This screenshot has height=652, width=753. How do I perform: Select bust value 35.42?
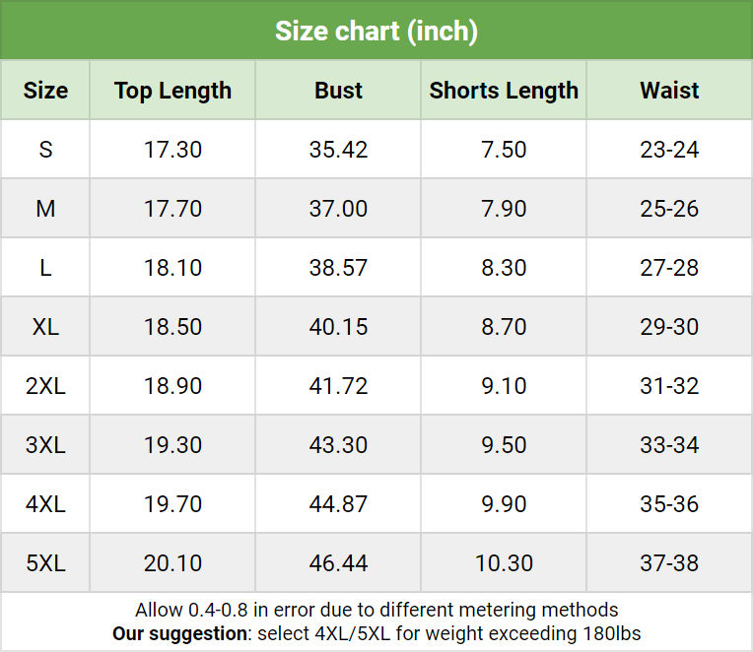(338, 149)
